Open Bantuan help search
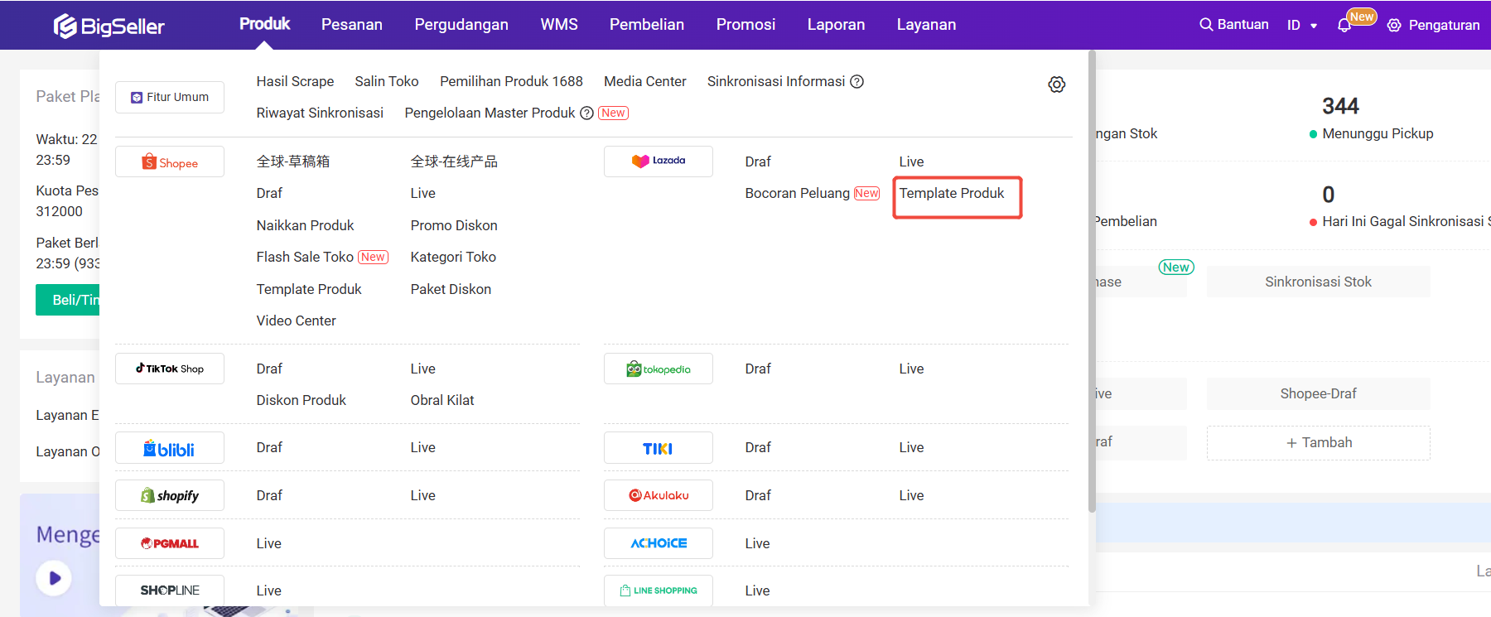The image size is (1491, 617). pos(1234,25)
